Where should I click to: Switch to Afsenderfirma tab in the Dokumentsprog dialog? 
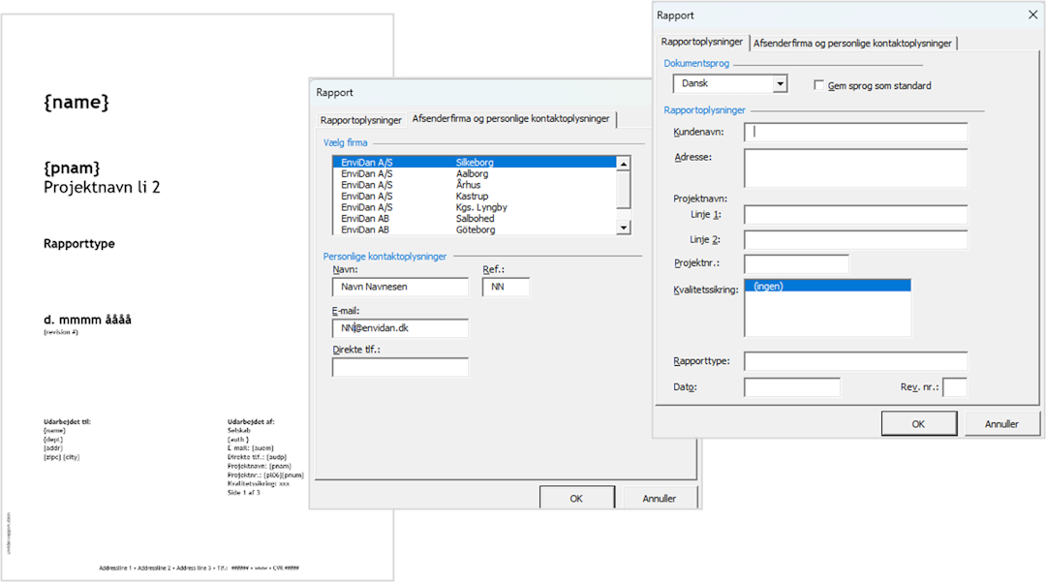coord(852,43)
